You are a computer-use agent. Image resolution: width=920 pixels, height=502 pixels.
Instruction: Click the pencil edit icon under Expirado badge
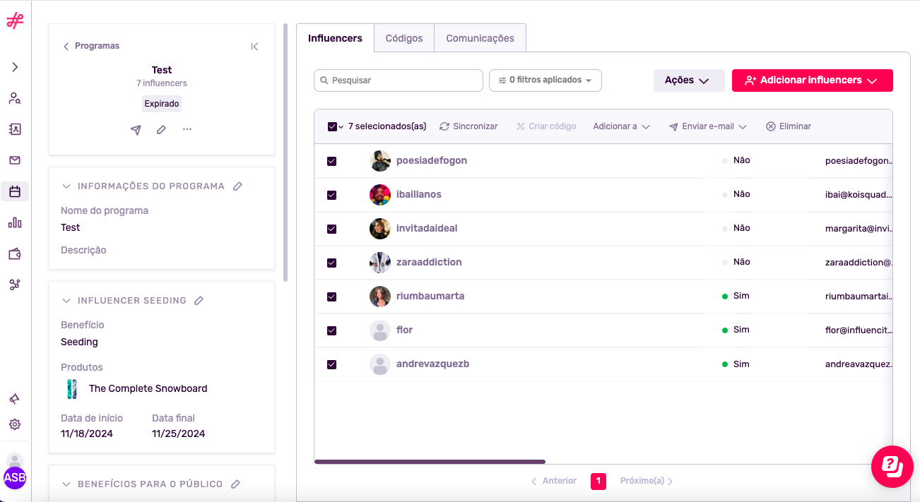[161, 130]
